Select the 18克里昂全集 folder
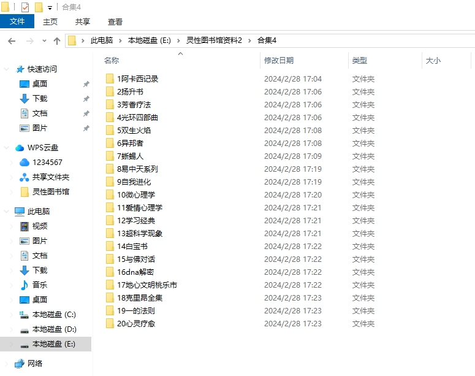The width and height of the screenshot is (475, 376). (140, 298)
